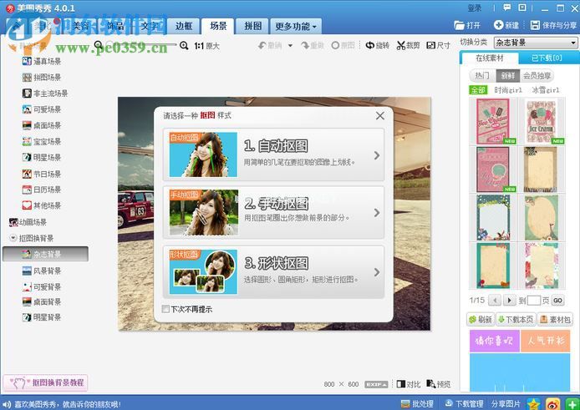Select the 风景背景 tree item

pos(46,271)
